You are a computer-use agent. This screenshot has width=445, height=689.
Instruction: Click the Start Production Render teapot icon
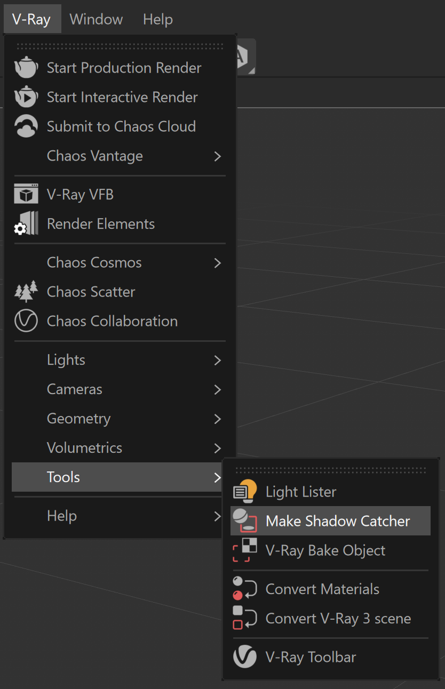[26, 68]
